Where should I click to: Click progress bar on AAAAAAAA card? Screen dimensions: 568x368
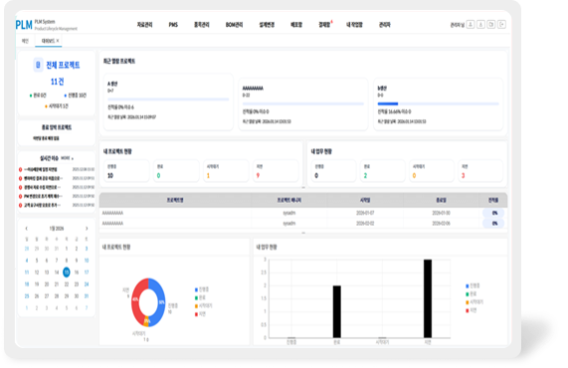[x=302, y=104]
